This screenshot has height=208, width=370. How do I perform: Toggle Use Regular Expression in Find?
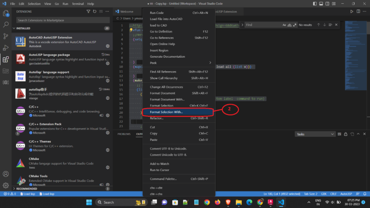click(x=294, y=24)
